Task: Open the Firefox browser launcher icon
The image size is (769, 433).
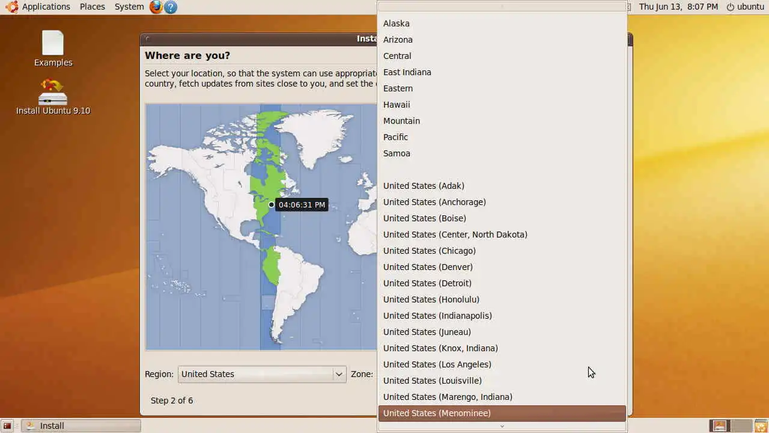Action: pyautogui.click(x=156, y=7)
